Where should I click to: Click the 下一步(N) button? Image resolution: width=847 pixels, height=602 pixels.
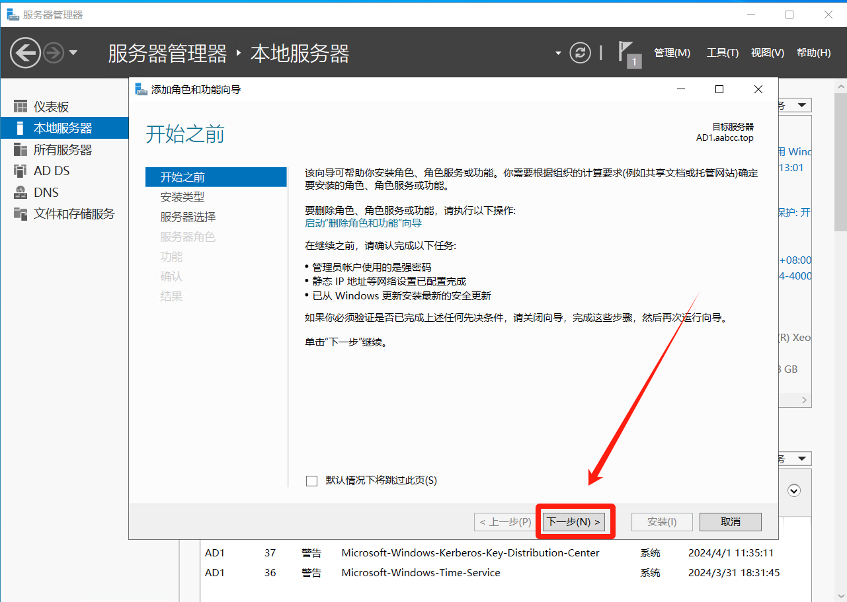click(574, 521)
